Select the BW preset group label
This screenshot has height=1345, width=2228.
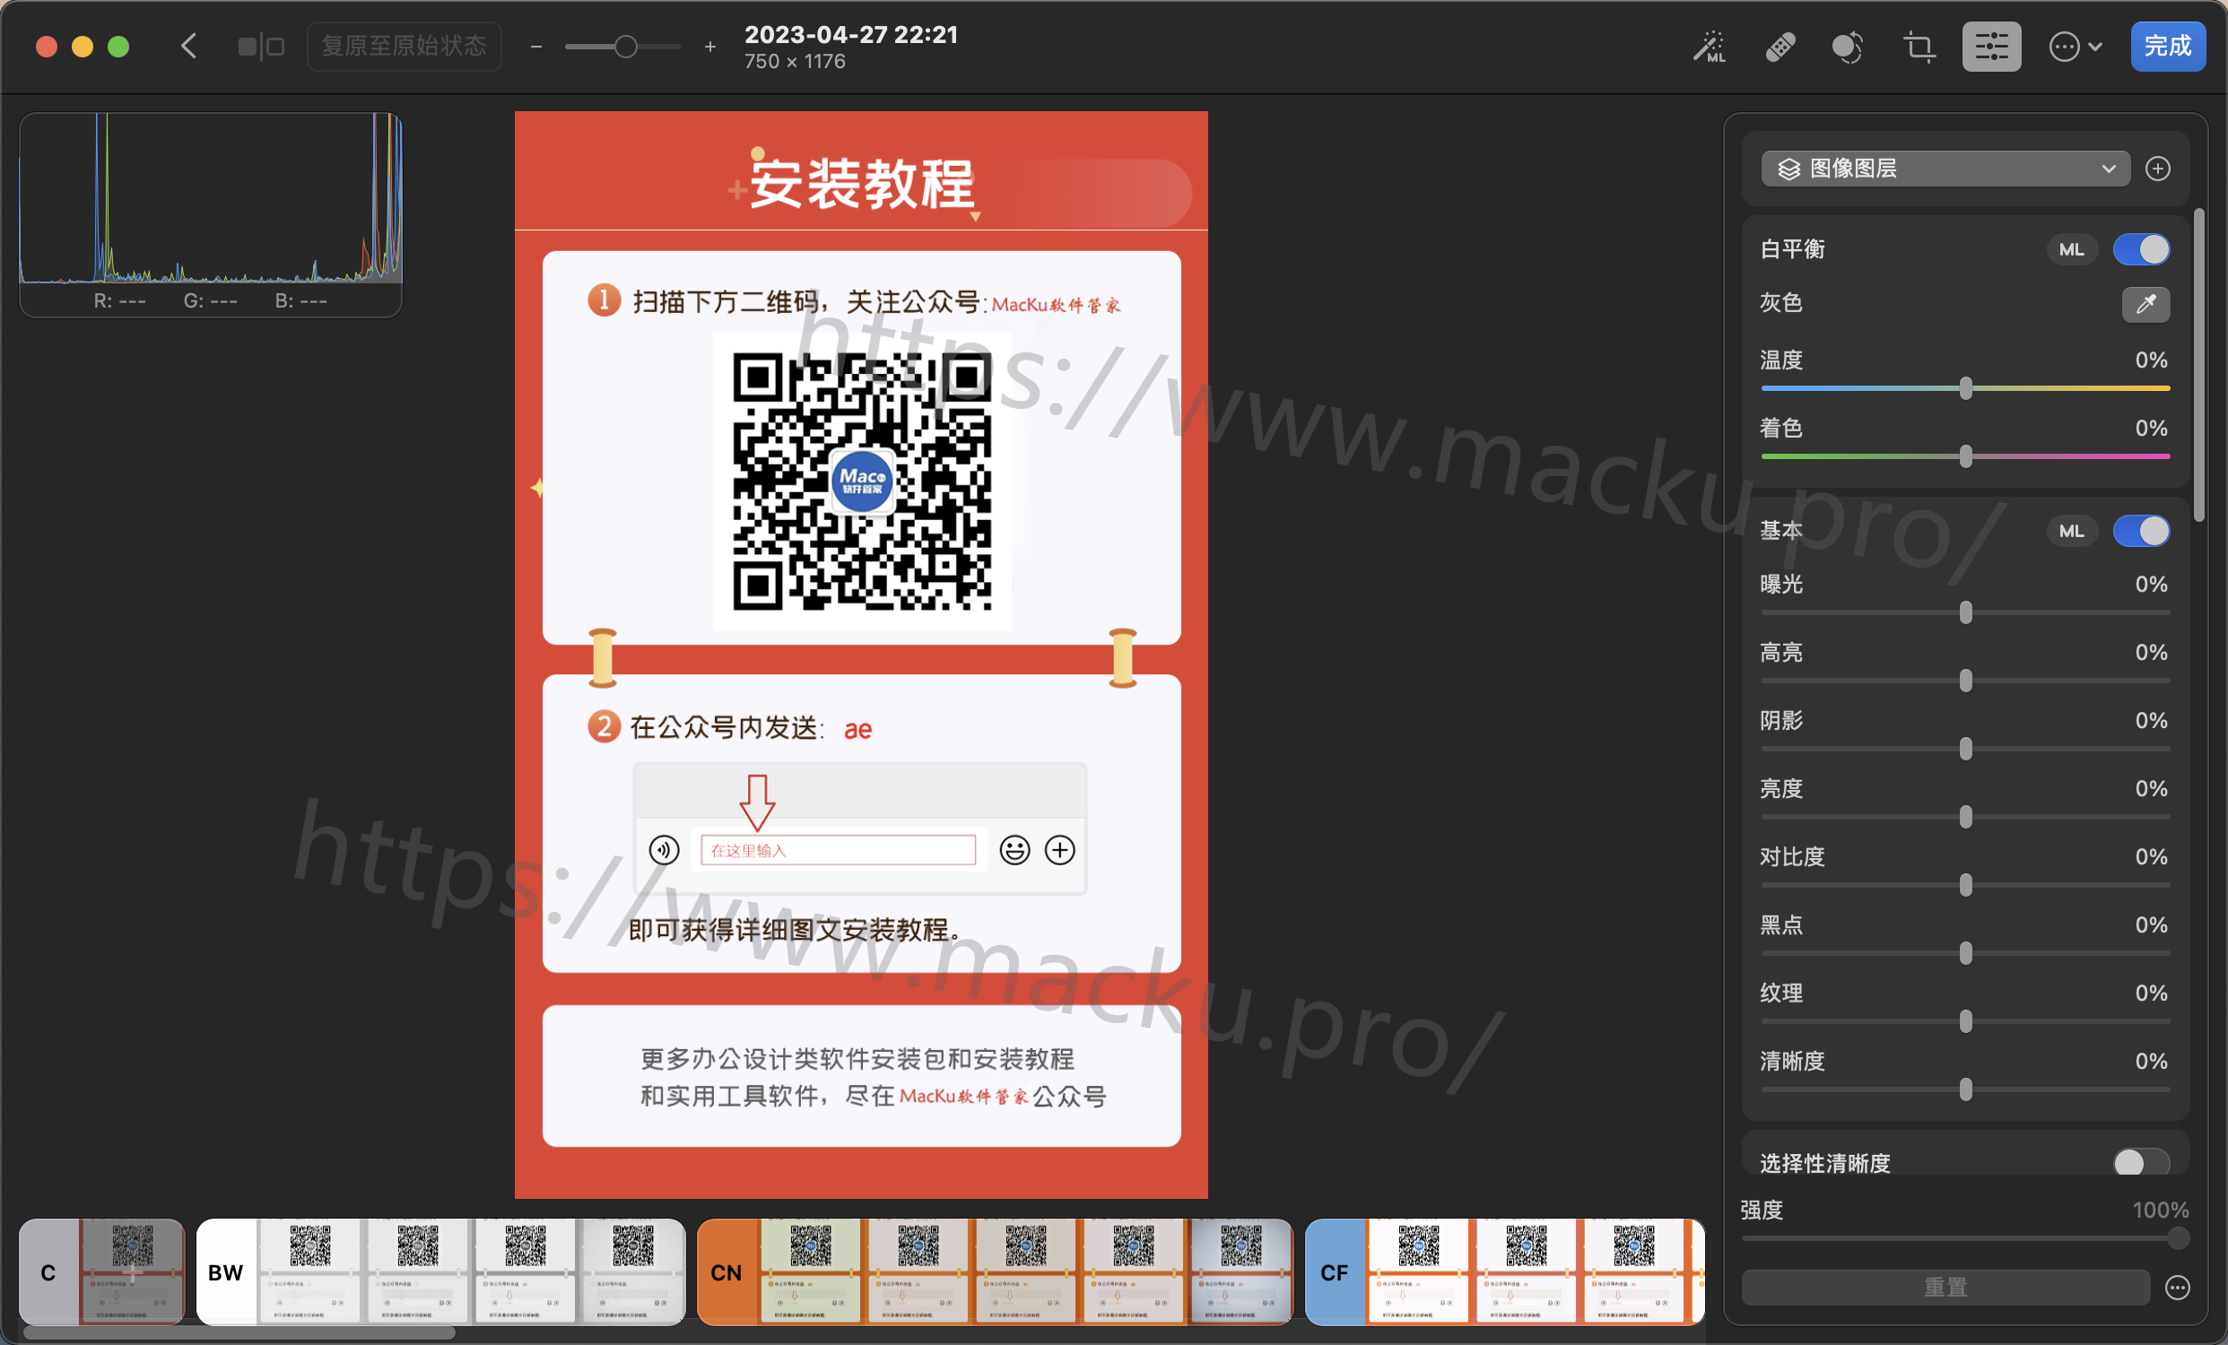tap(226, 1272)
